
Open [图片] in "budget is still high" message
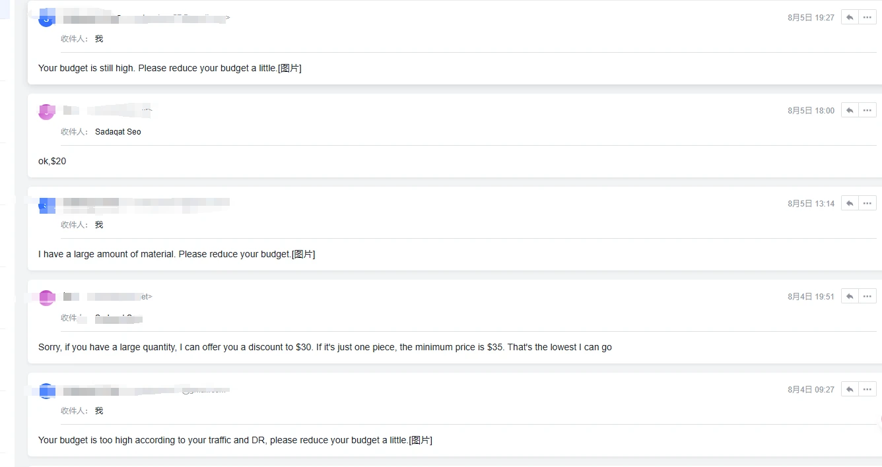290,68
